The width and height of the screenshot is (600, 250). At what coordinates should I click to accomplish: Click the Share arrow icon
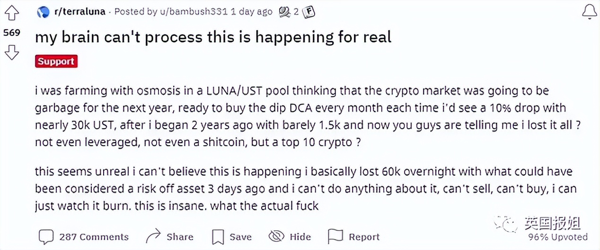click(154, 236)
